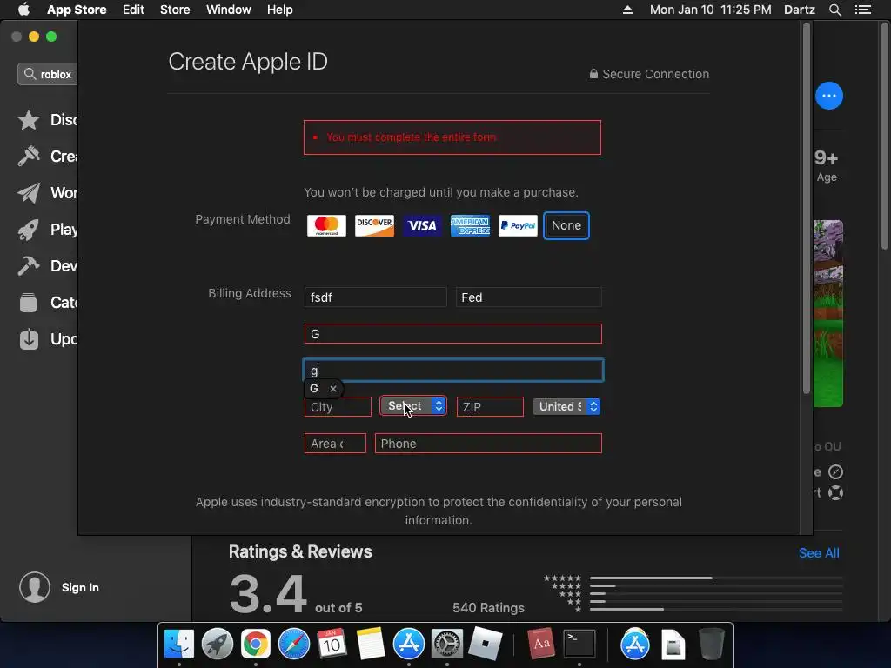Open the Help menu
Image resolution: width=891 pixels, height=668 pixels.
[x=280, y=10]
